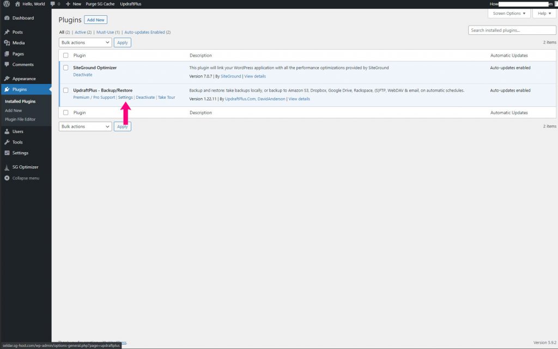558x349 pixels.
Task: Click the SG Optimizer icon in sidebar
Action: point(7,167)
